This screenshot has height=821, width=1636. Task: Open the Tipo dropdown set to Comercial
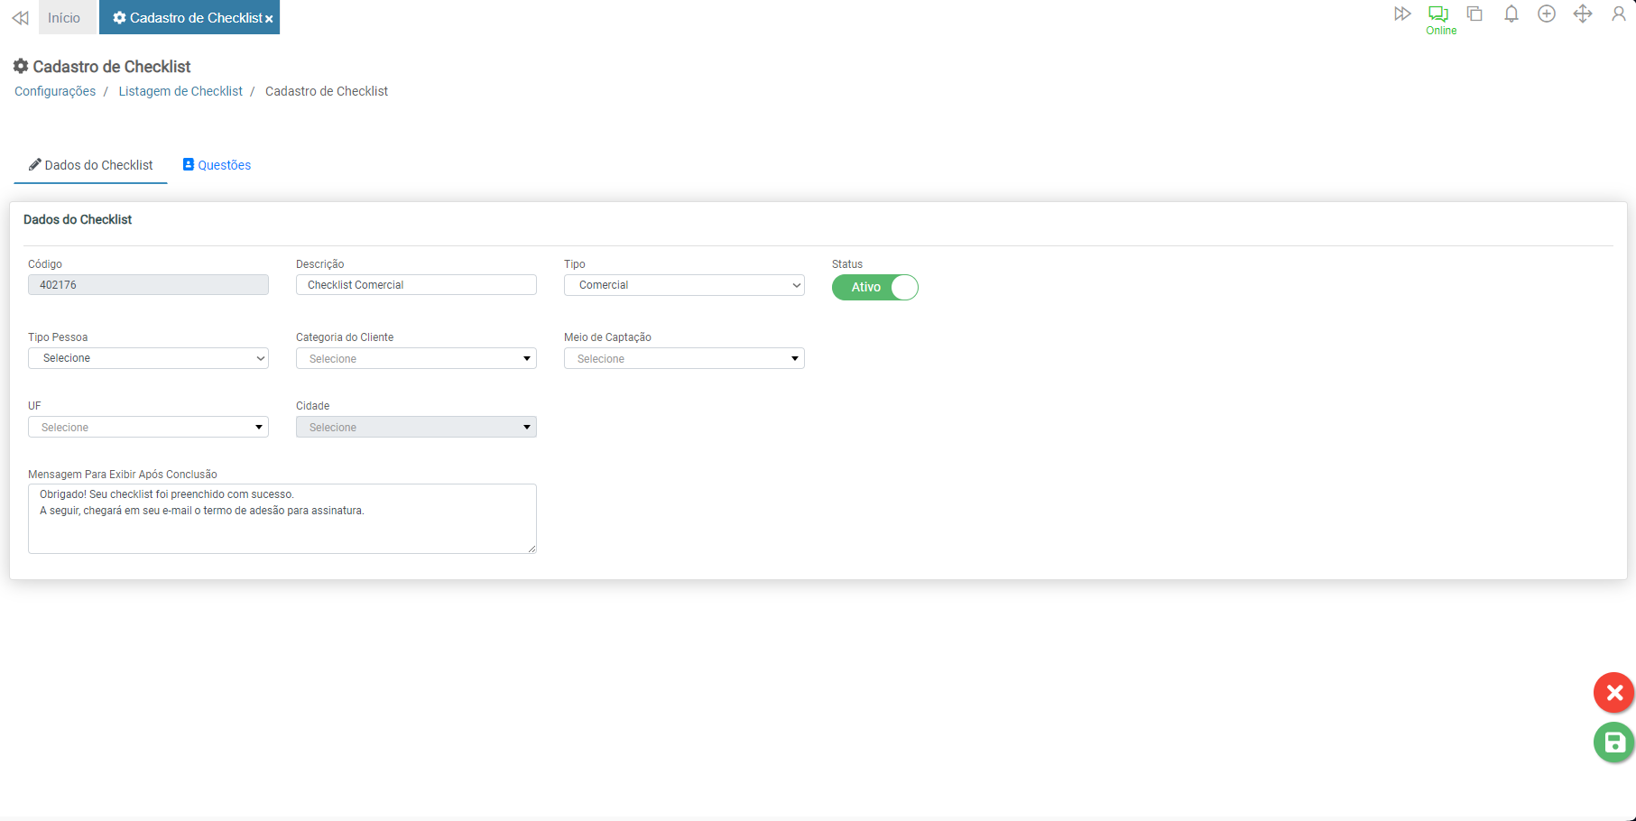click(684, 285)
